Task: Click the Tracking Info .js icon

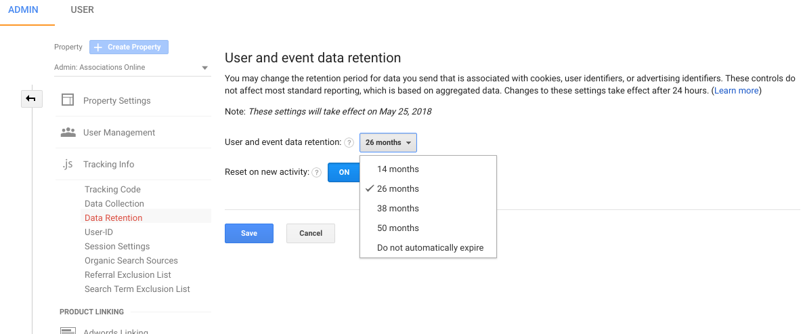Action: pyautogui.click(x=68, y=165)
